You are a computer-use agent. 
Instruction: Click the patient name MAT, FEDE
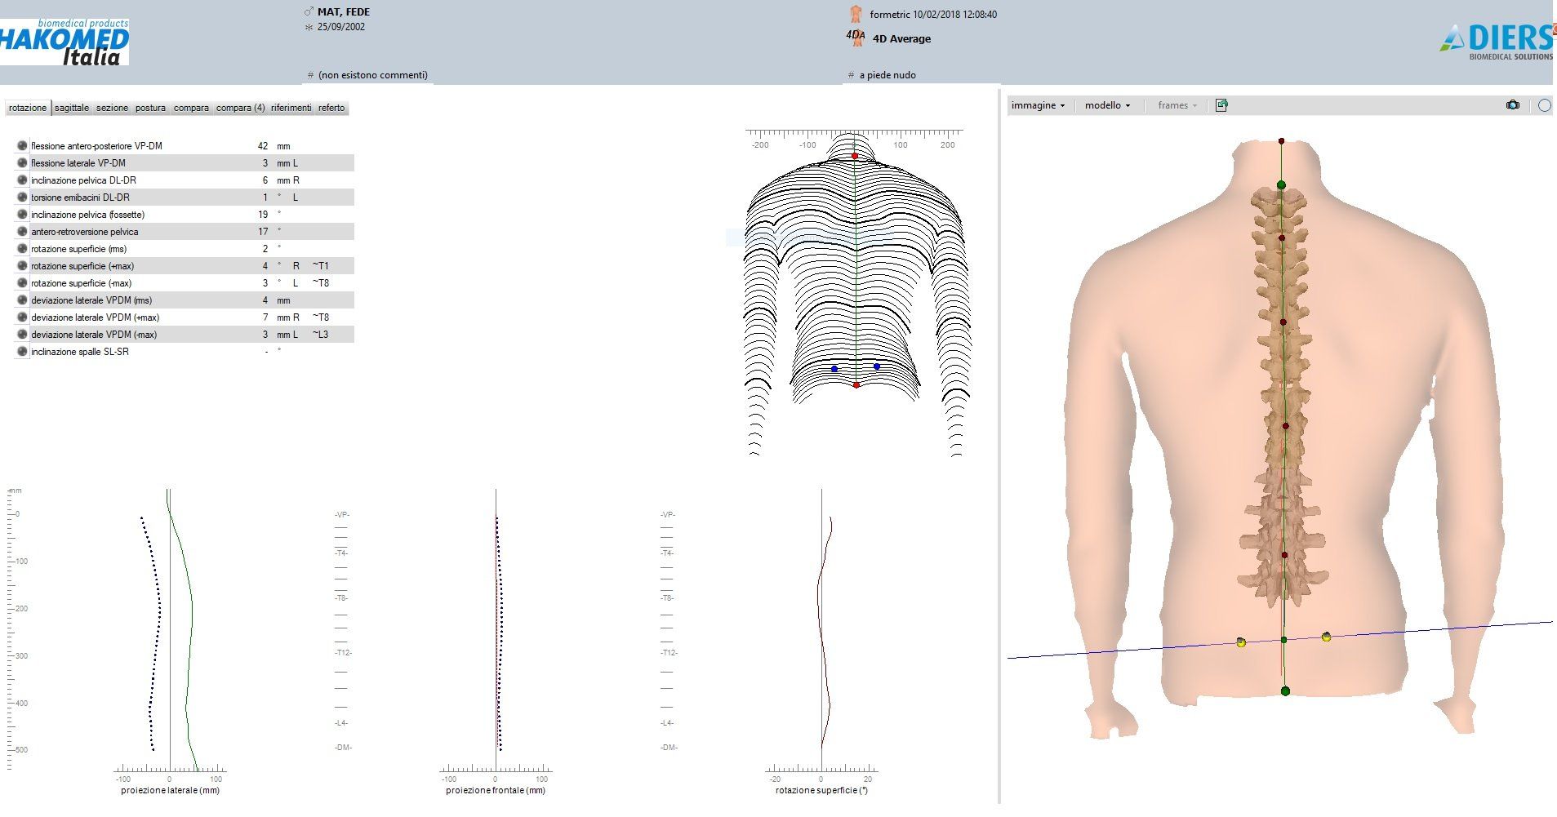(x=344, y=12)
